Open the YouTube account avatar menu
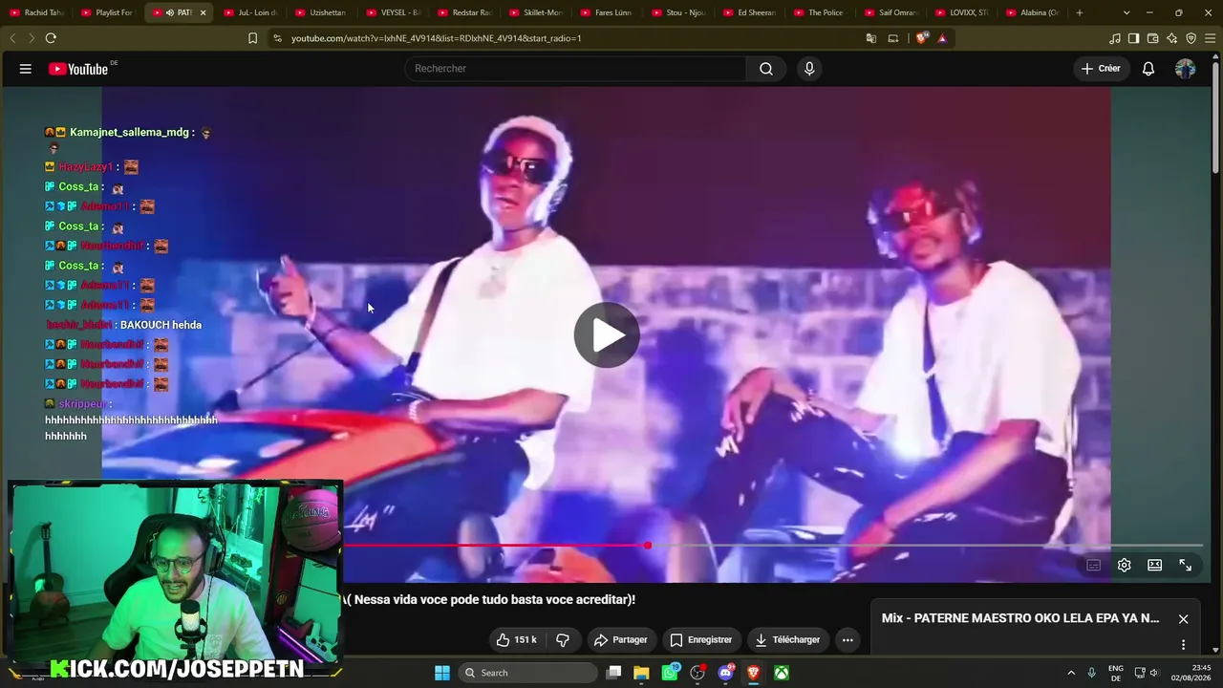The height and width of the screenshot is (688, 1223). click(1185, 69)
